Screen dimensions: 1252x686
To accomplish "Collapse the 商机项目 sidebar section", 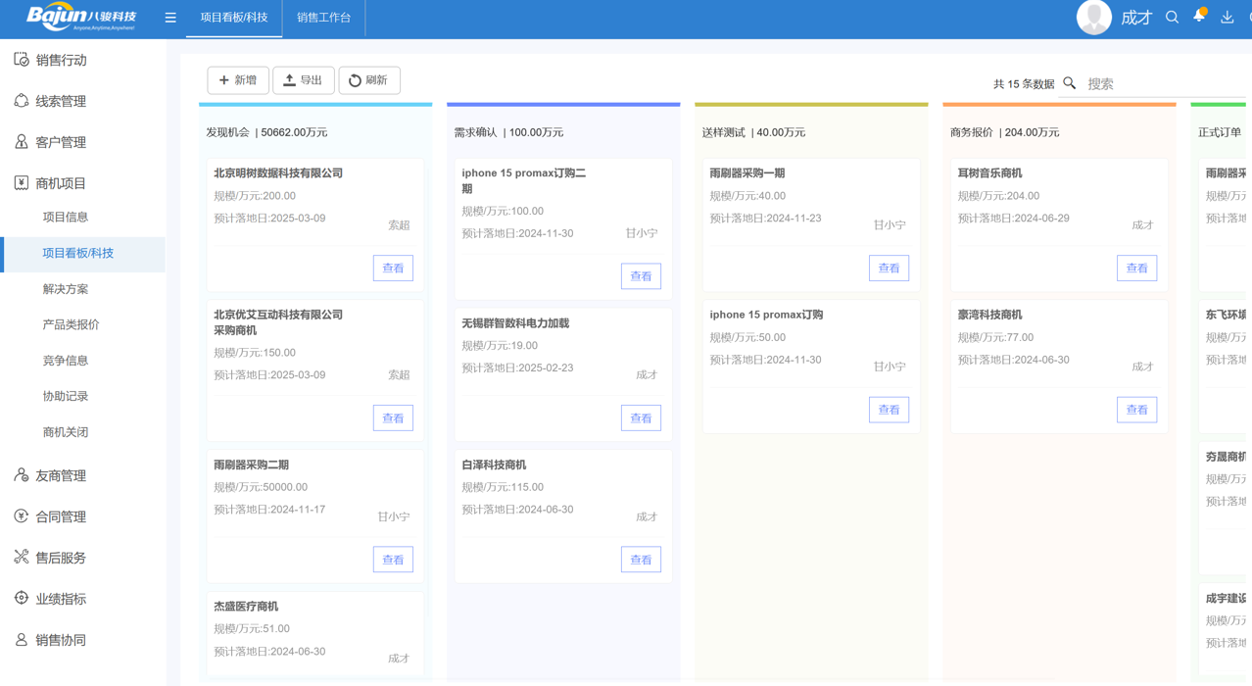I will tap(61, 183).
